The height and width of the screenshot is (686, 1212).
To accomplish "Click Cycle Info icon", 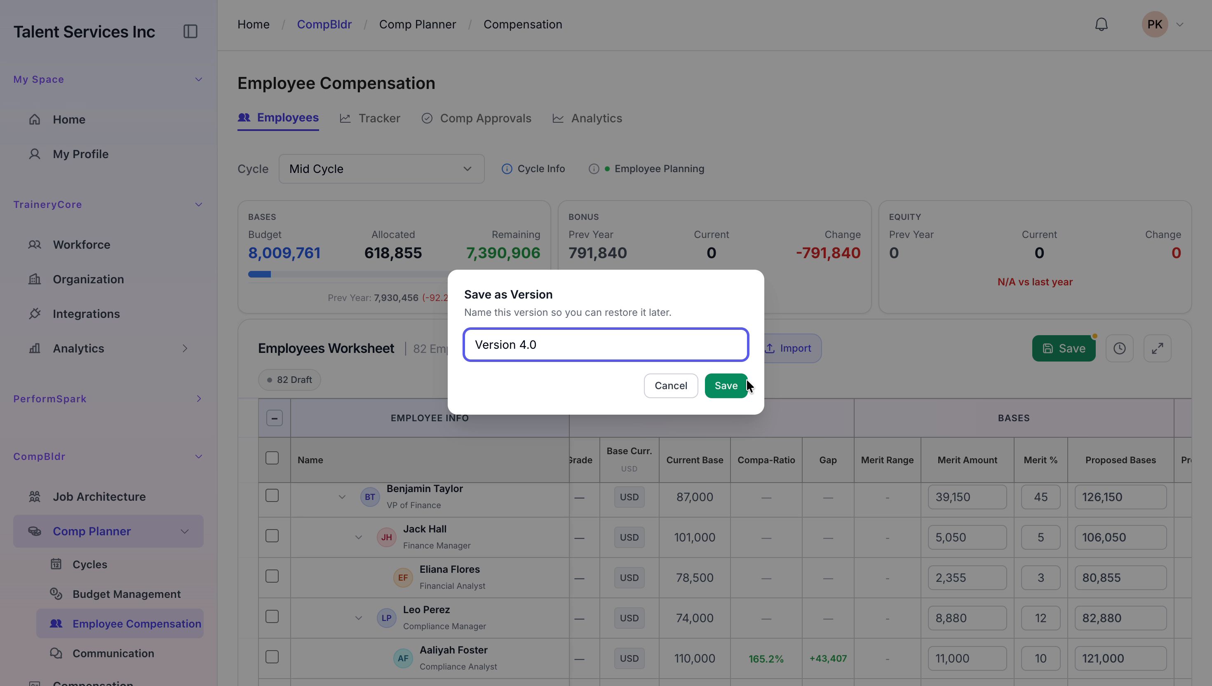I will coord(507,169).
